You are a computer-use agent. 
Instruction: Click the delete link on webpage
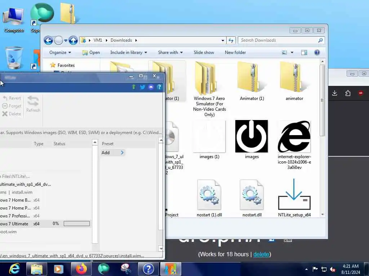[x=261, y=254]
